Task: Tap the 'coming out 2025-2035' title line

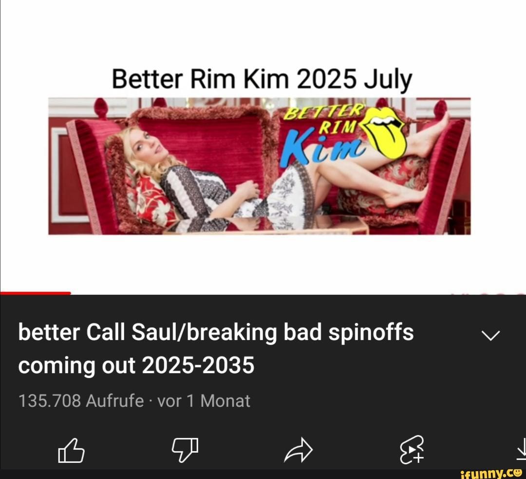Action: point(136,365)
